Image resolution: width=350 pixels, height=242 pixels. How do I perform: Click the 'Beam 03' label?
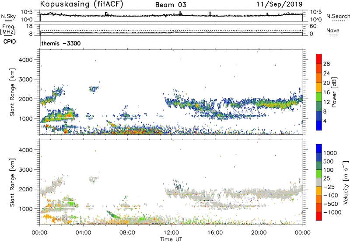171,5
